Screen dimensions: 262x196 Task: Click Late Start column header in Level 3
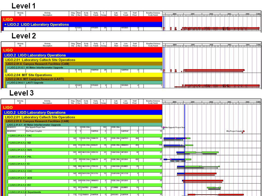(x=116, y=102)
